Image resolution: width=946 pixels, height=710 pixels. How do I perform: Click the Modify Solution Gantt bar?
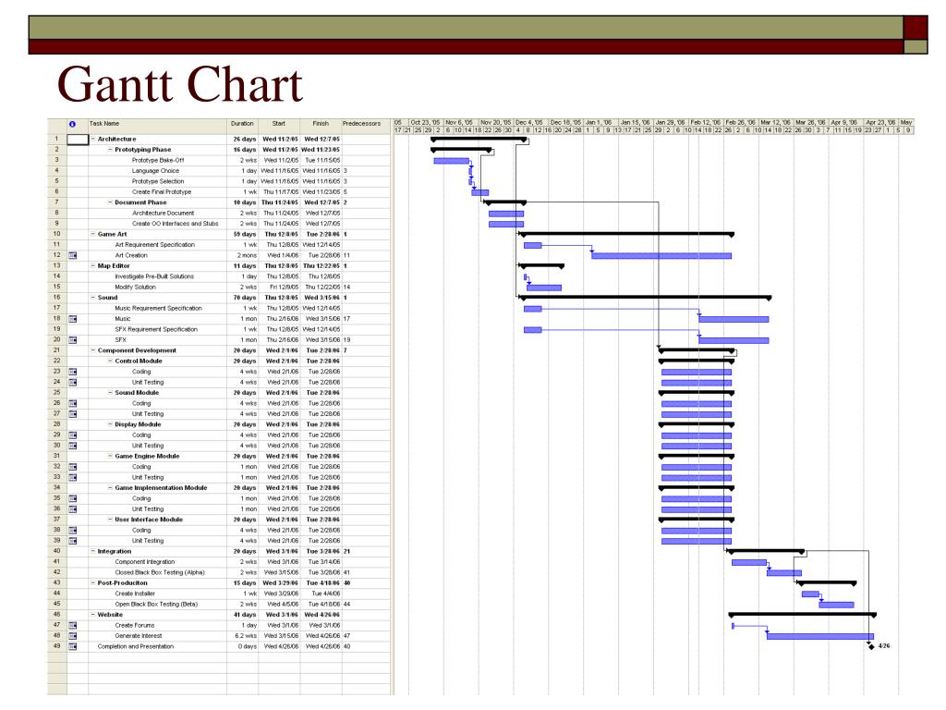tap(544, 288)
